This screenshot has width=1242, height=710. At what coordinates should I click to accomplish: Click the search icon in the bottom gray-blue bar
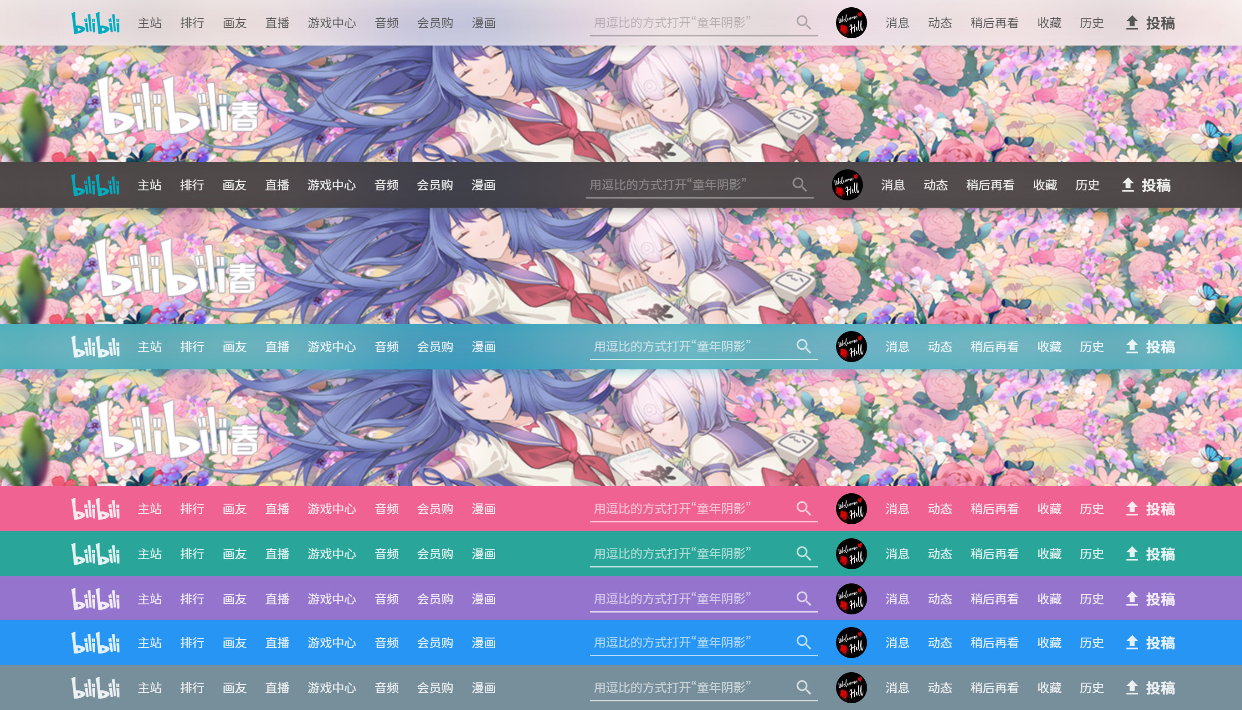coord(803,688)
